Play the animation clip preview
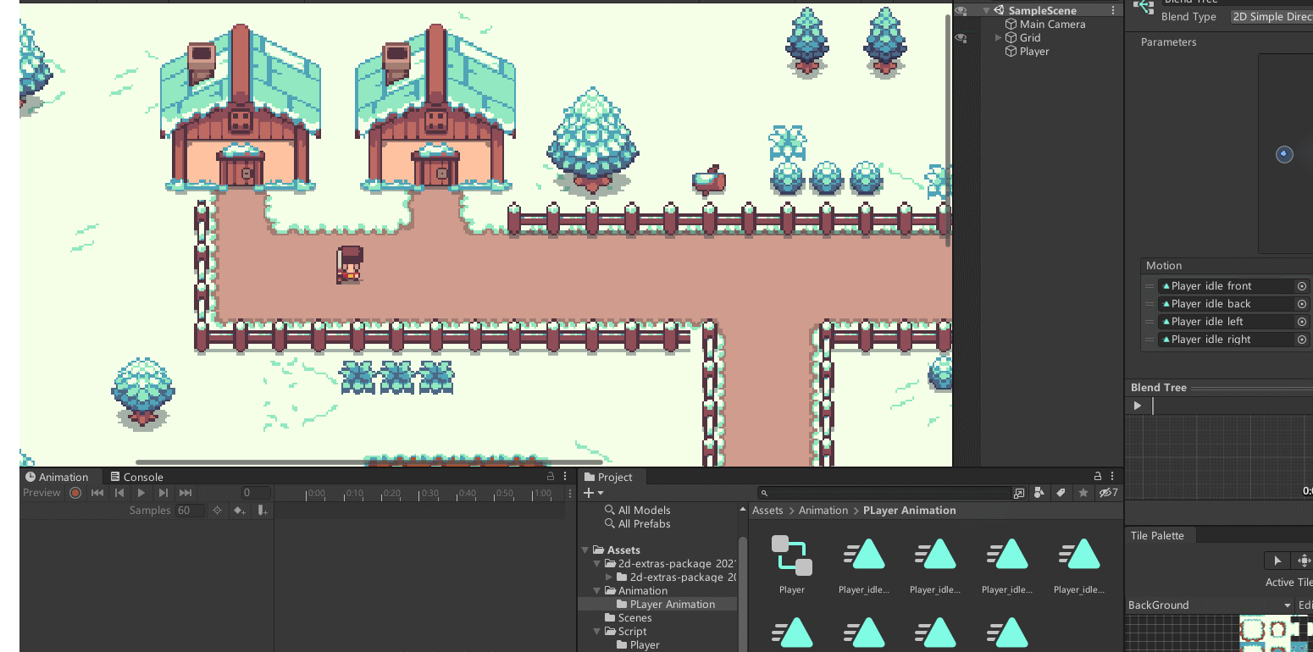This screenshot has width=1313, height=652. [141, 493]
